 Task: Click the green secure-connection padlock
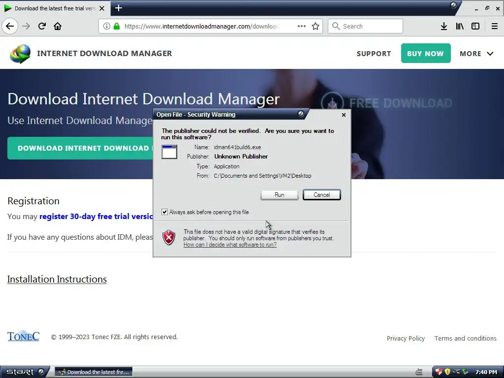click(117, 26)
